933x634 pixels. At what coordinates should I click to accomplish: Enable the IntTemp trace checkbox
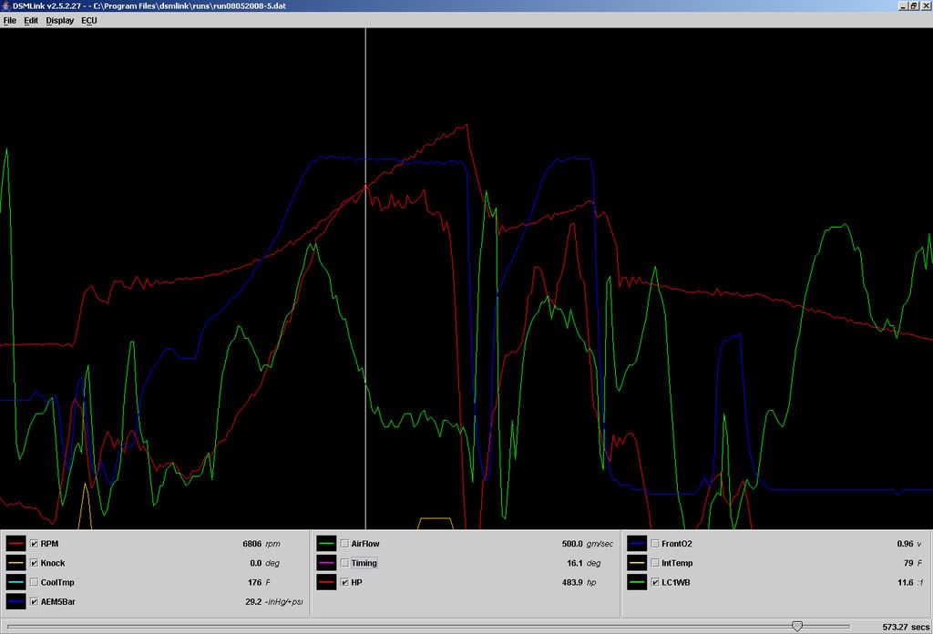pyautogui.click(x=655, y=563)
